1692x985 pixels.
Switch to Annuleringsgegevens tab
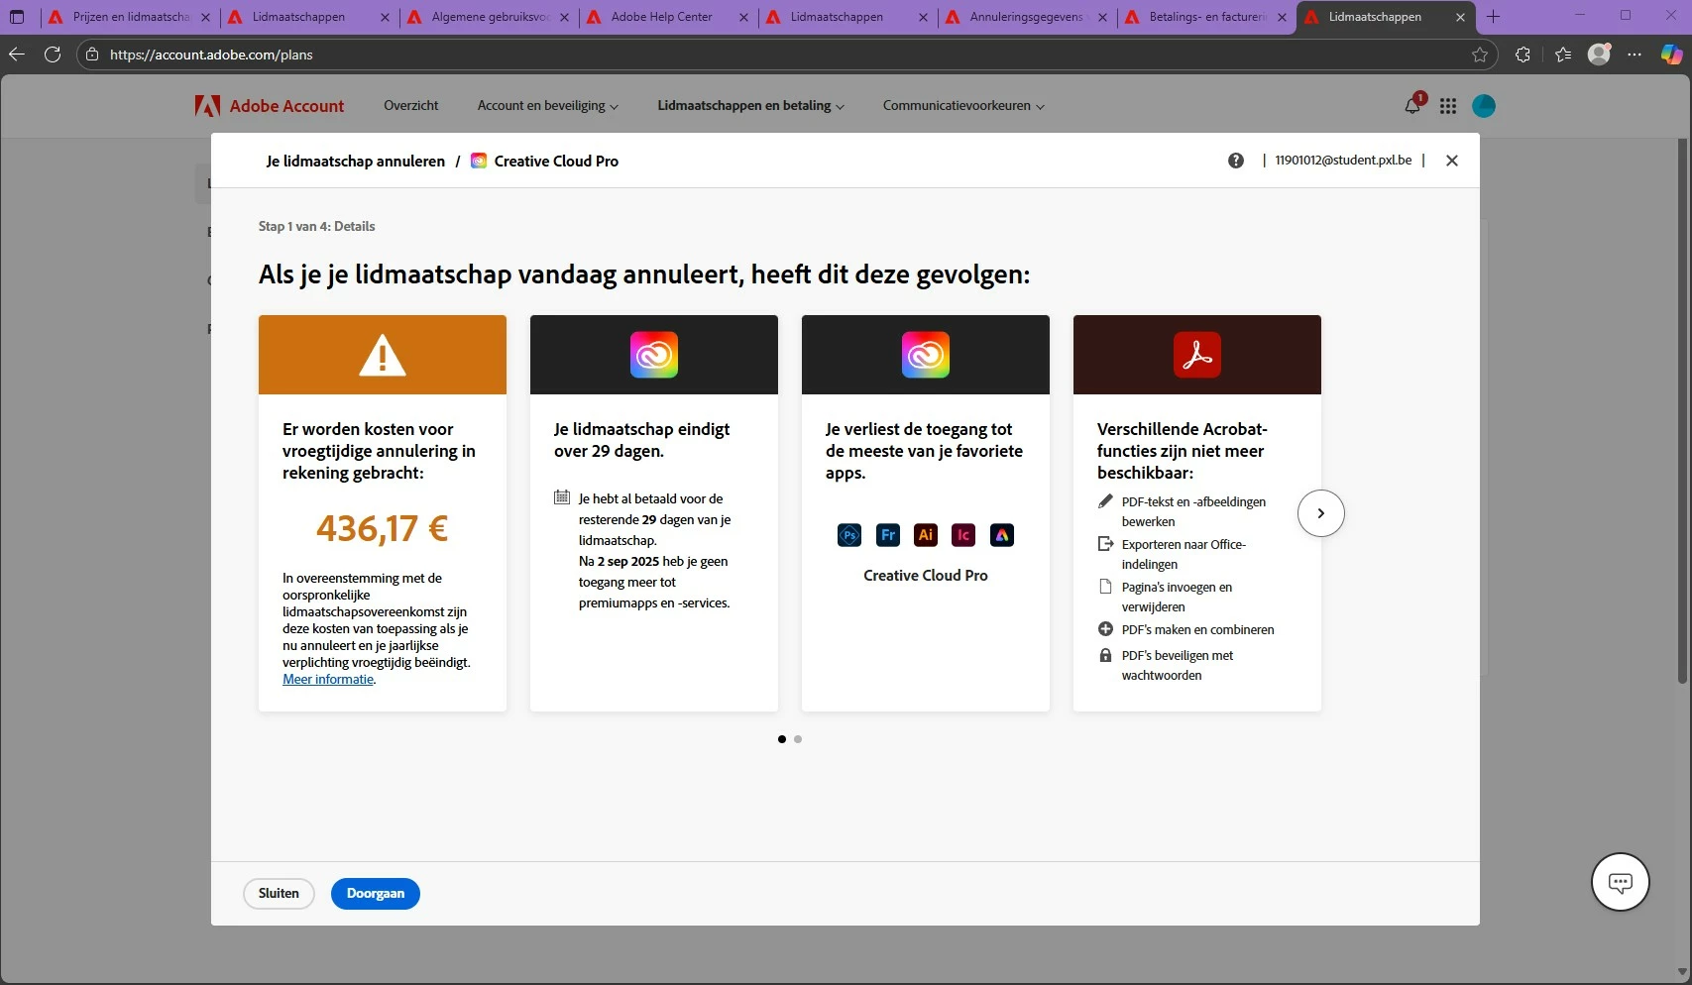(x=1028, y=17)
